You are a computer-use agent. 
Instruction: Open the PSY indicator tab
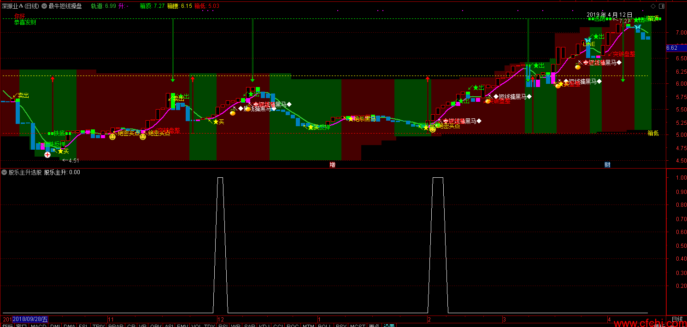pos(341,325)
